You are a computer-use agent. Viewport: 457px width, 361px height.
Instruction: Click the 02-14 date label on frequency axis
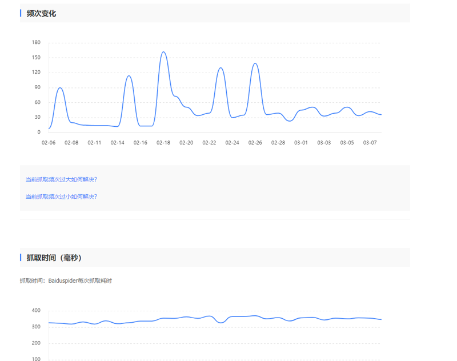coord(118,143)
